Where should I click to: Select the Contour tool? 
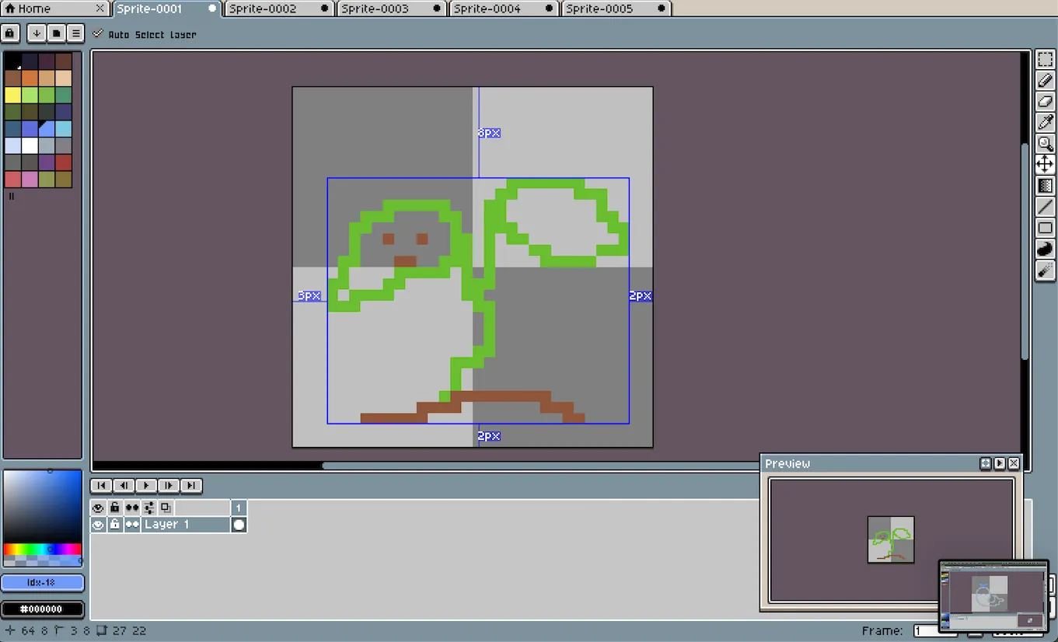point(1046,249)
